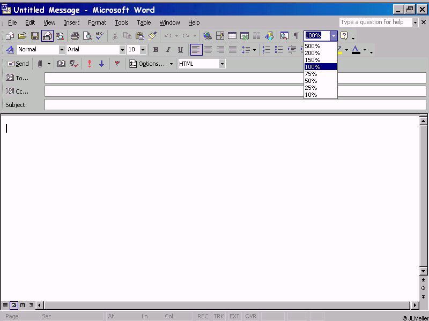This screenshot has width=429, height=321.
Task: Click the Open folder icon
Action: click(23, 36)
